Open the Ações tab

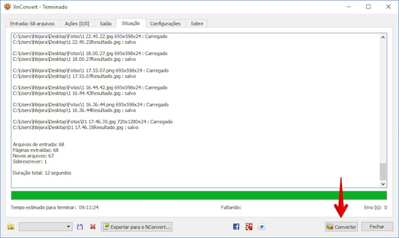pyautogui.click(x=77, y=23)
